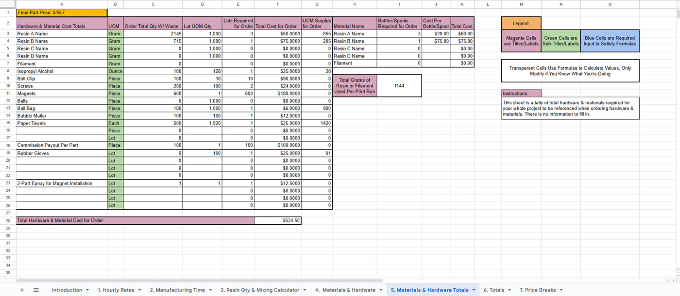The image size is (680, 296).
Task: Open the all sheets list icon
Action: [x=36, y=290]
